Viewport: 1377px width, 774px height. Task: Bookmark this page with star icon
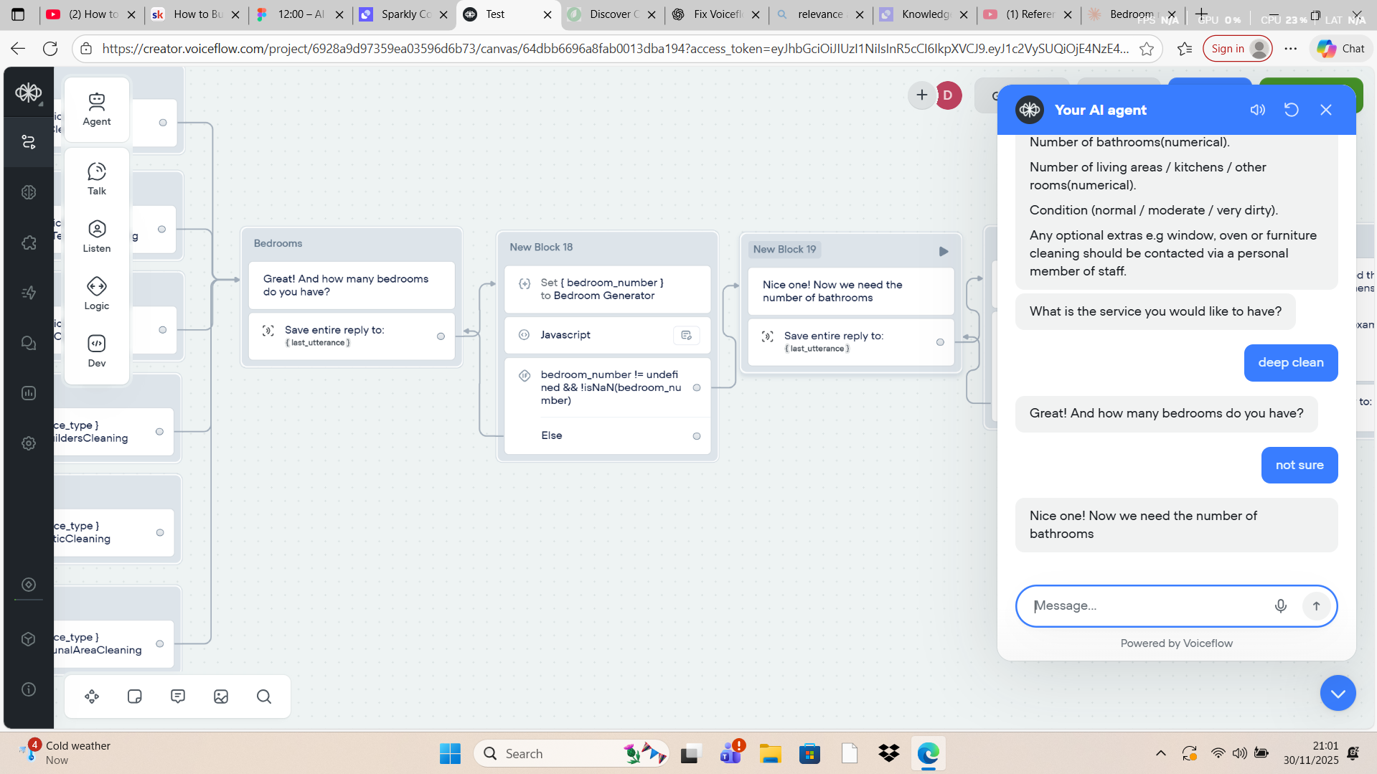pyautogui.click(x=1147, y=49)
